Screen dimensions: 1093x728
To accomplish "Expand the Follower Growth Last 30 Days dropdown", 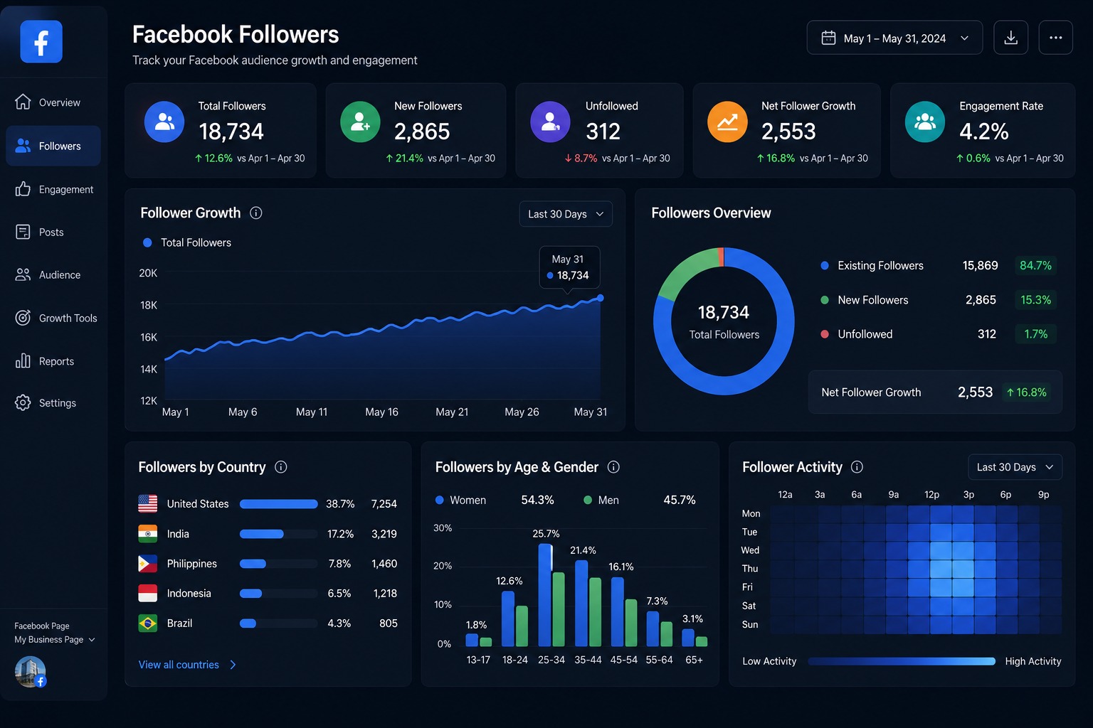I will 566,214.
